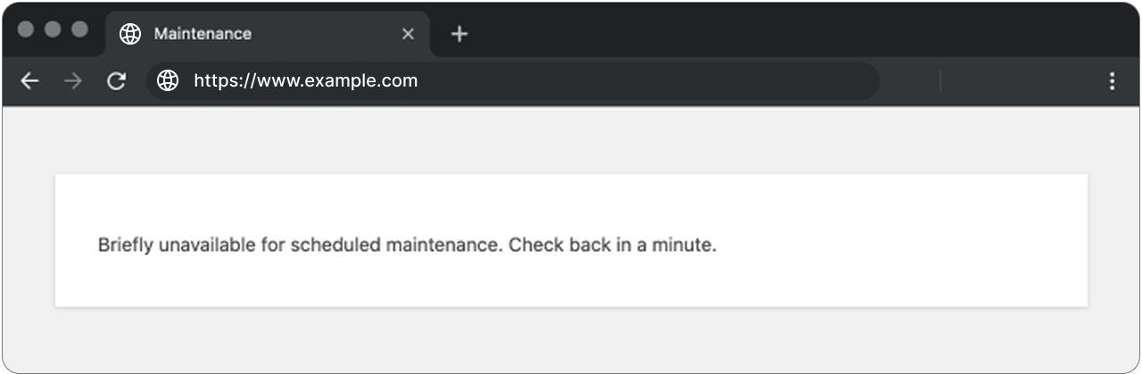Image resolution: width=1142 pixels, height=374 pixels.
Task: Click the leftmost window close dot
Action: (26, 29)
